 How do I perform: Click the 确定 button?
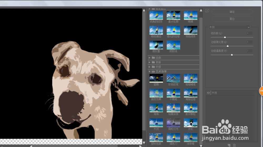tap(232, 12)
